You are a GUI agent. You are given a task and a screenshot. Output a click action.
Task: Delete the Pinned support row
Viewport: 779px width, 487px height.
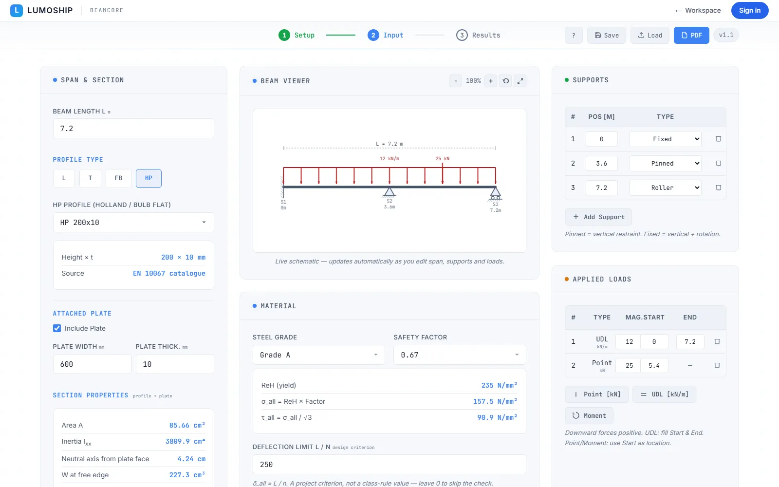click(718, 164)
